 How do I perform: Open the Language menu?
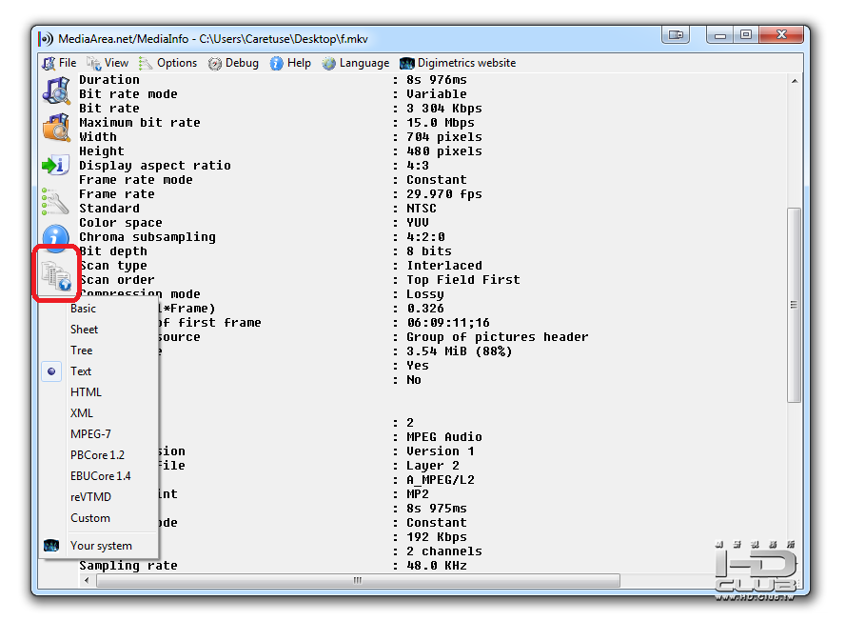click(356, 63)
